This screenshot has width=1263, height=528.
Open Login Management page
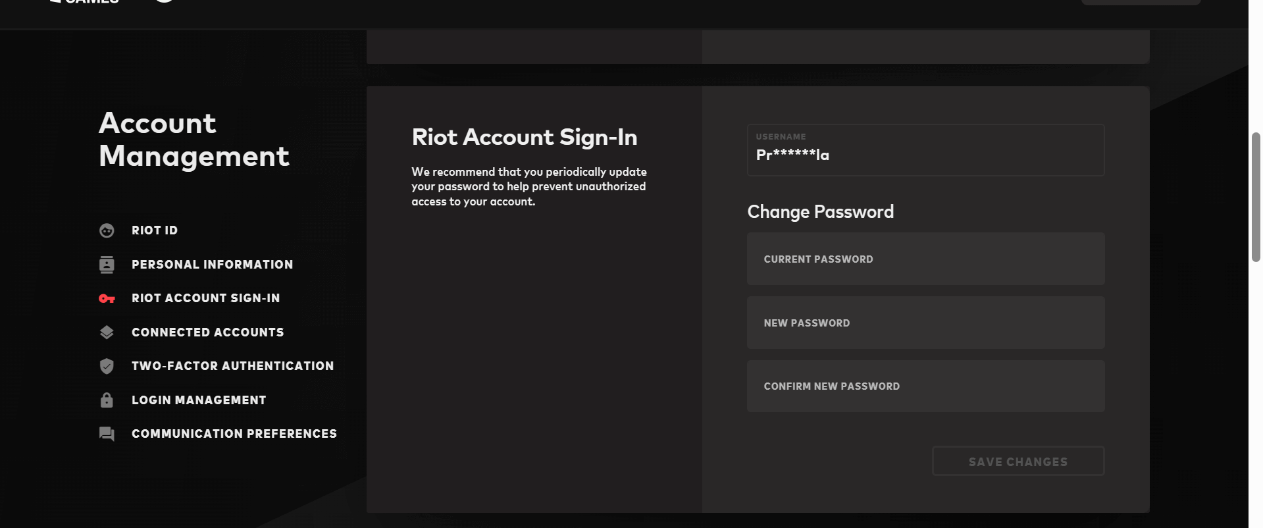(x=199, y=400)
